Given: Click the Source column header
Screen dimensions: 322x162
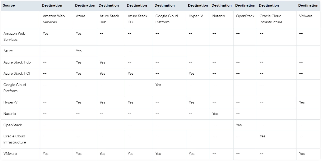Looking at the screenshot, I should (x=9, y=5).
